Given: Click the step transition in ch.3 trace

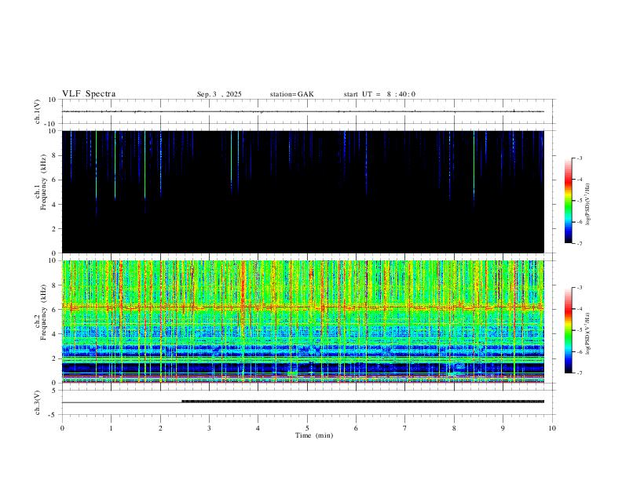Looking at the screenshot, I should pyautogui.click(x=182, y=402).
